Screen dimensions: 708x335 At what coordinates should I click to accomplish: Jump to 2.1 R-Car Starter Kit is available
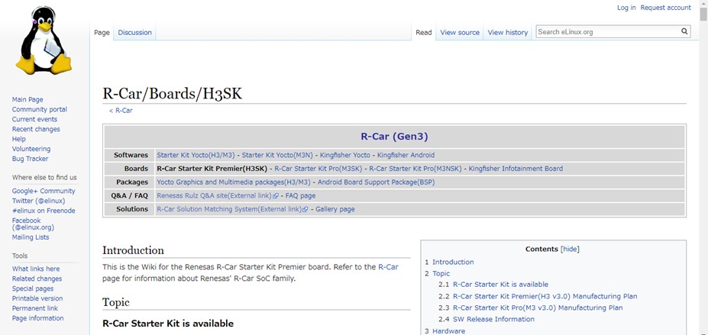(x=493, y=285)
